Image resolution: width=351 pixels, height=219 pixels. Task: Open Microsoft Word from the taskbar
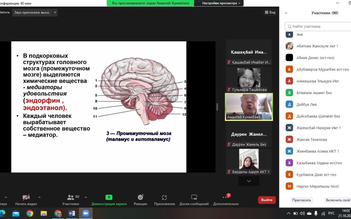[x=72, y=213]
